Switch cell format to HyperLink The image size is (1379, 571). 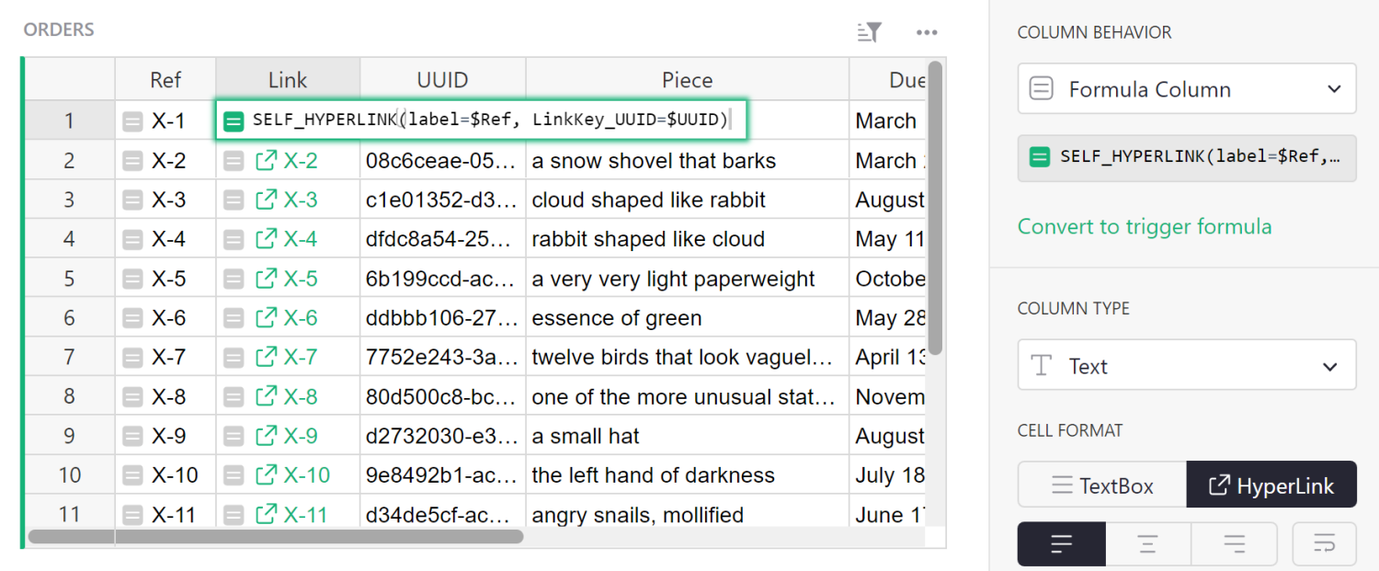tap(1271, 485)
